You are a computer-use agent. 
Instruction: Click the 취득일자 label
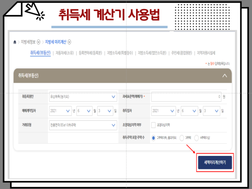127,111
